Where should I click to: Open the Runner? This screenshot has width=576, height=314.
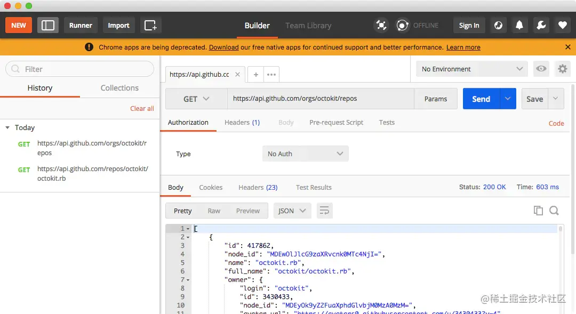click(81, 26)
